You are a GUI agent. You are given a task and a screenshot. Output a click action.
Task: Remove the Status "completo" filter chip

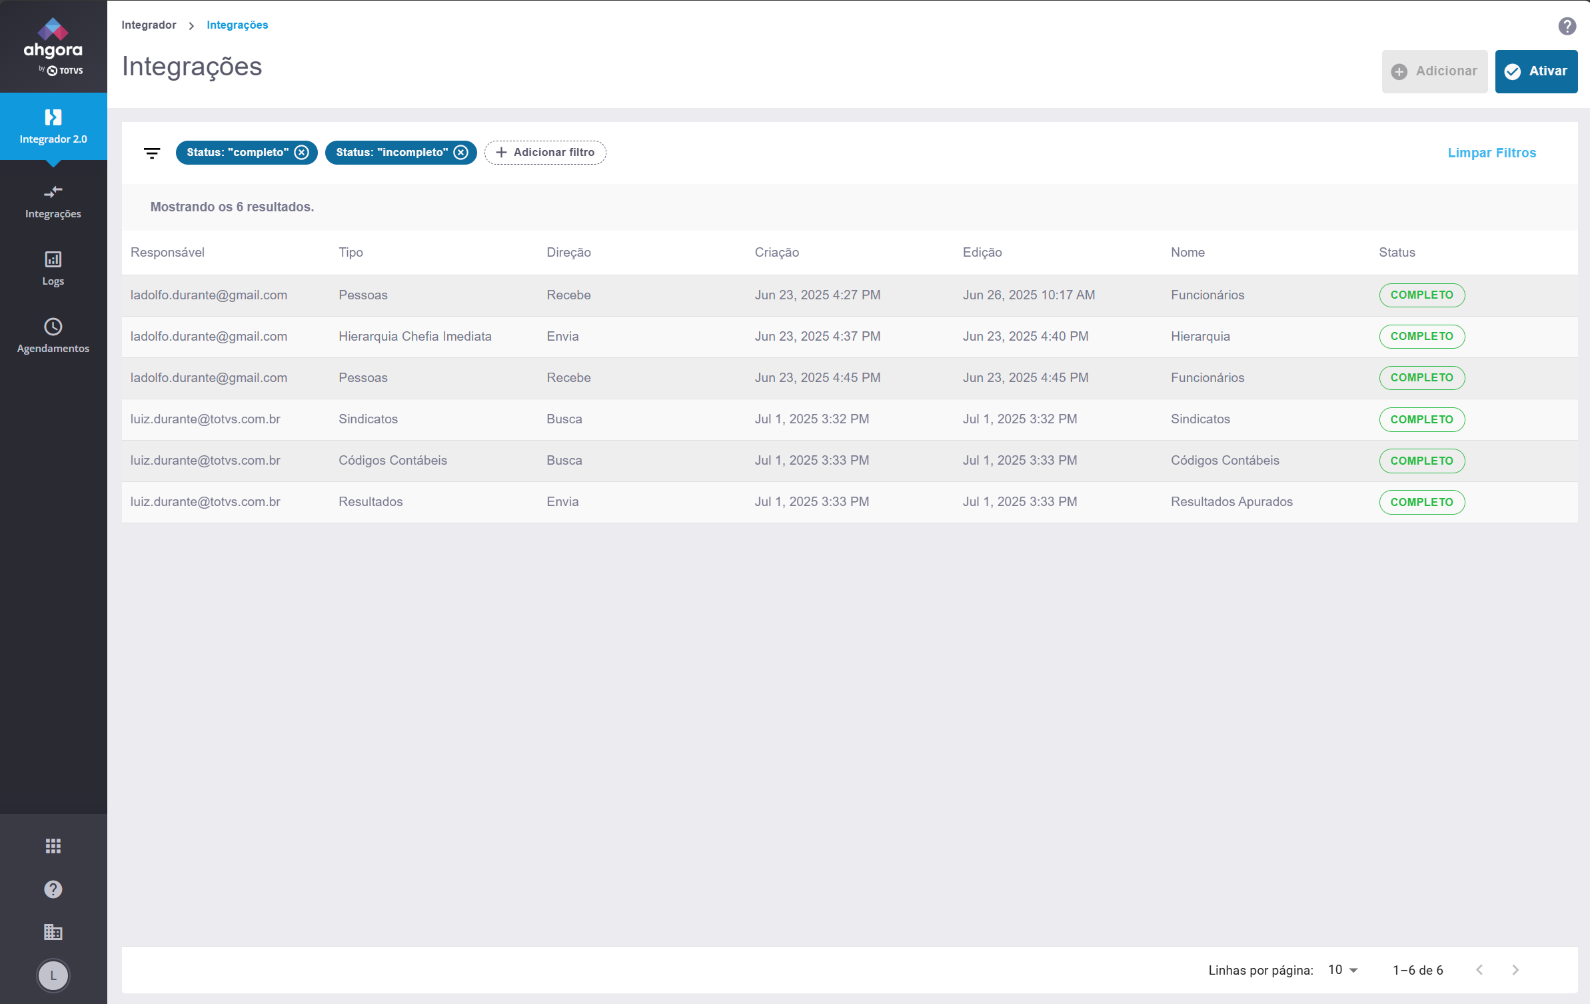point(302,153)
